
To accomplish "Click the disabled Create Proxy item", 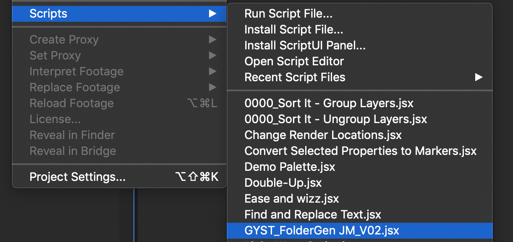I will tap(119, 40).
